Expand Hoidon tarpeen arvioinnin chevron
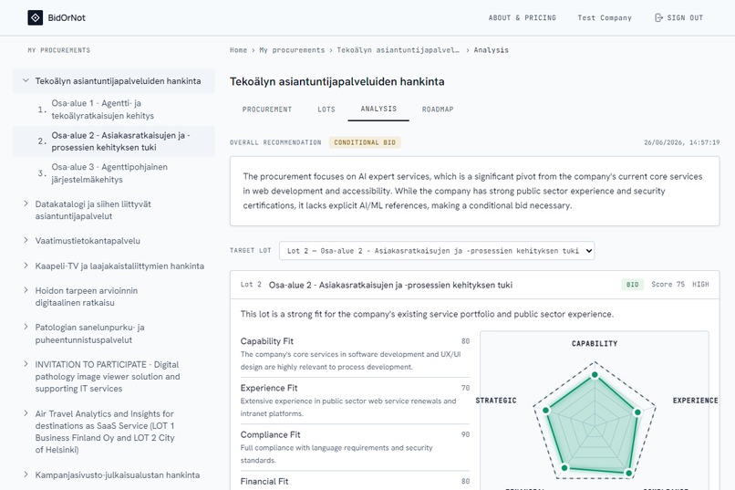Screen dimensions: 735x490 coord(26,290)
